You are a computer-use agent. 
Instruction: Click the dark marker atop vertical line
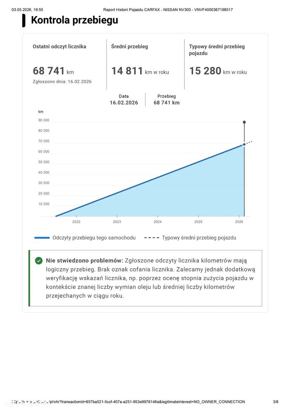pyautogui.click(x=244, y=122)
